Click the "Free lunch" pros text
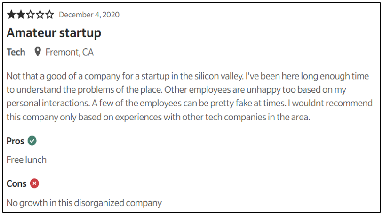 (26, 160)
